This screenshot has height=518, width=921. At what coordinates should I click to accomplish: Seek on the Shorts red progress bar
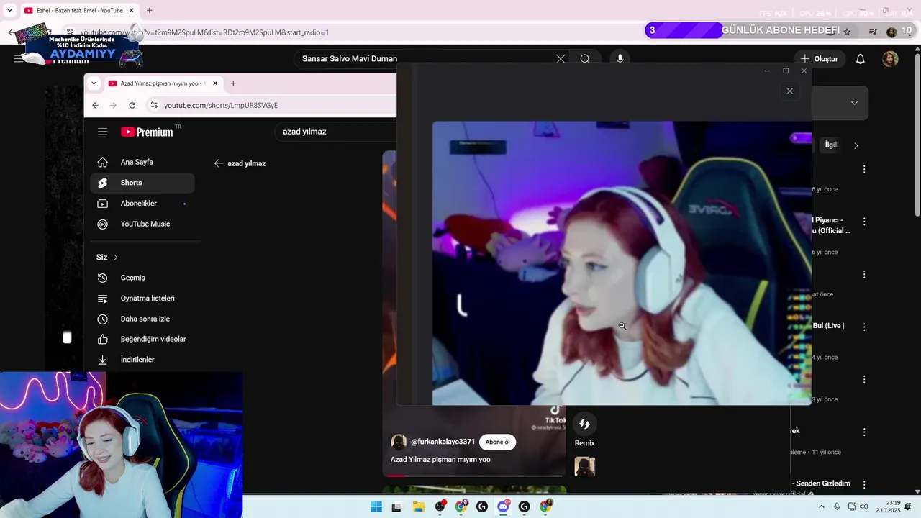(x=473, y=476)
